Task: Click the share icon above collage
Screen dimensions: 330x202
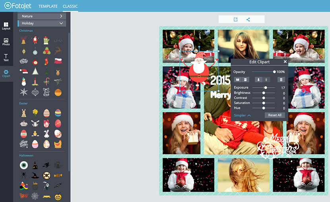Action: [x=248, y=20]
